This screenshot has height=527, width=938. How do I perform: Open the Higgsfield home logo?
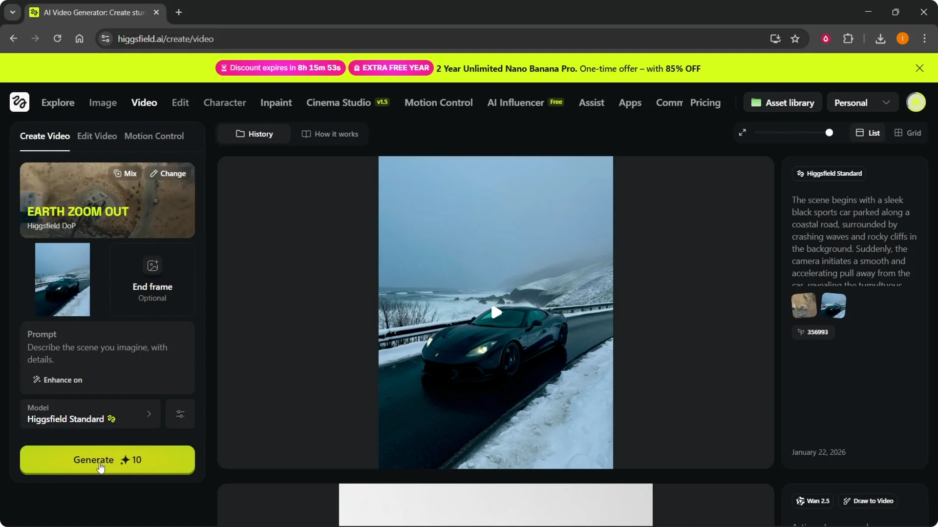pos(19,102)
